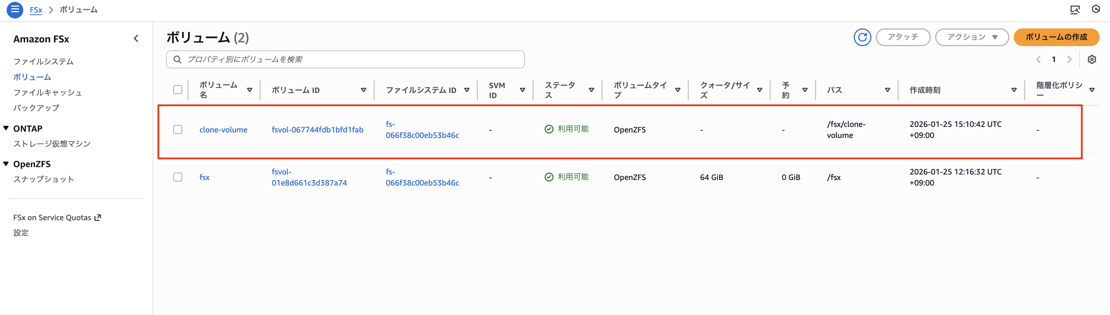Sort by ステータス column arrow
The height and width of the screenshot is (315, 1110).
click(591, 90)
